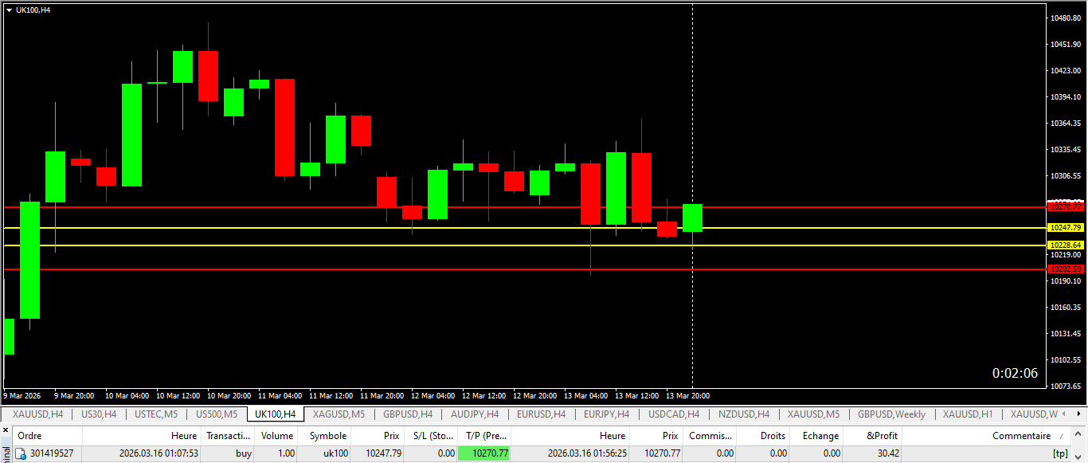Click the Symbole column header
This screenshot has height=463, width=1088.
point(328,436)
